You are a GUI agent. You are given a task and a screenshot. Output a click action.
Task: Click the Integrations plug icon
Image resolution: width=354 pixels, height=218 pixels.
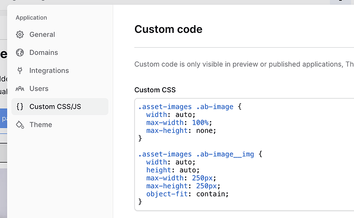pos(20,71)
